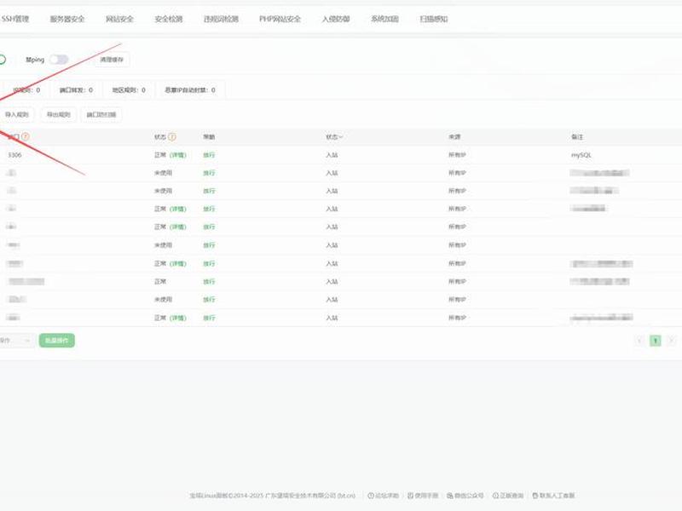Image resolution: width=682 pixels, height=511 pixels.
Task: Click the green 批量操作 button
Action: click(x=57, y=341)
